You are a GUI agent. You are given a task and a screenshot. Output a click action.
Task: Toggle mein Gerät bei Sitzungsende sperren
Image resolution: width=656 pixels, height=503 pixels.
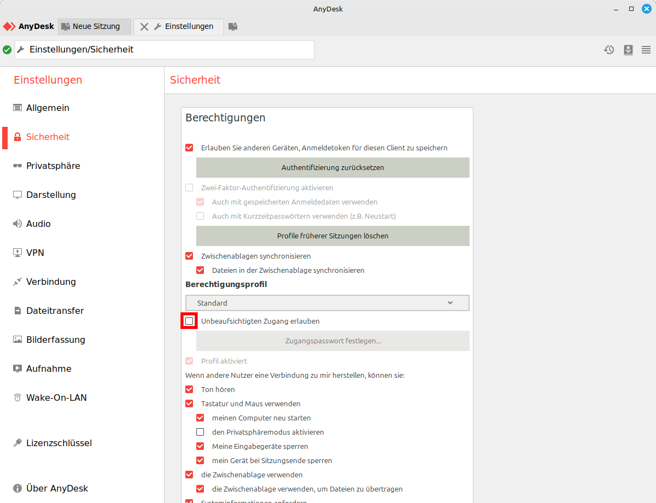point(200,460)
